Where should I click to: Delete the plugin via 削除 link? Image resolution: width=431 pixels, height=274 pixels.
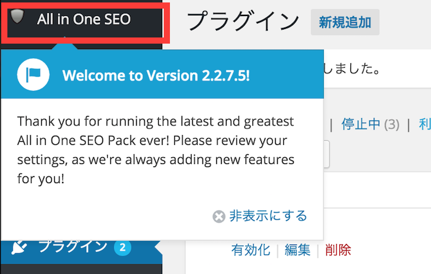pyautogui.click(x=338, y=250)
